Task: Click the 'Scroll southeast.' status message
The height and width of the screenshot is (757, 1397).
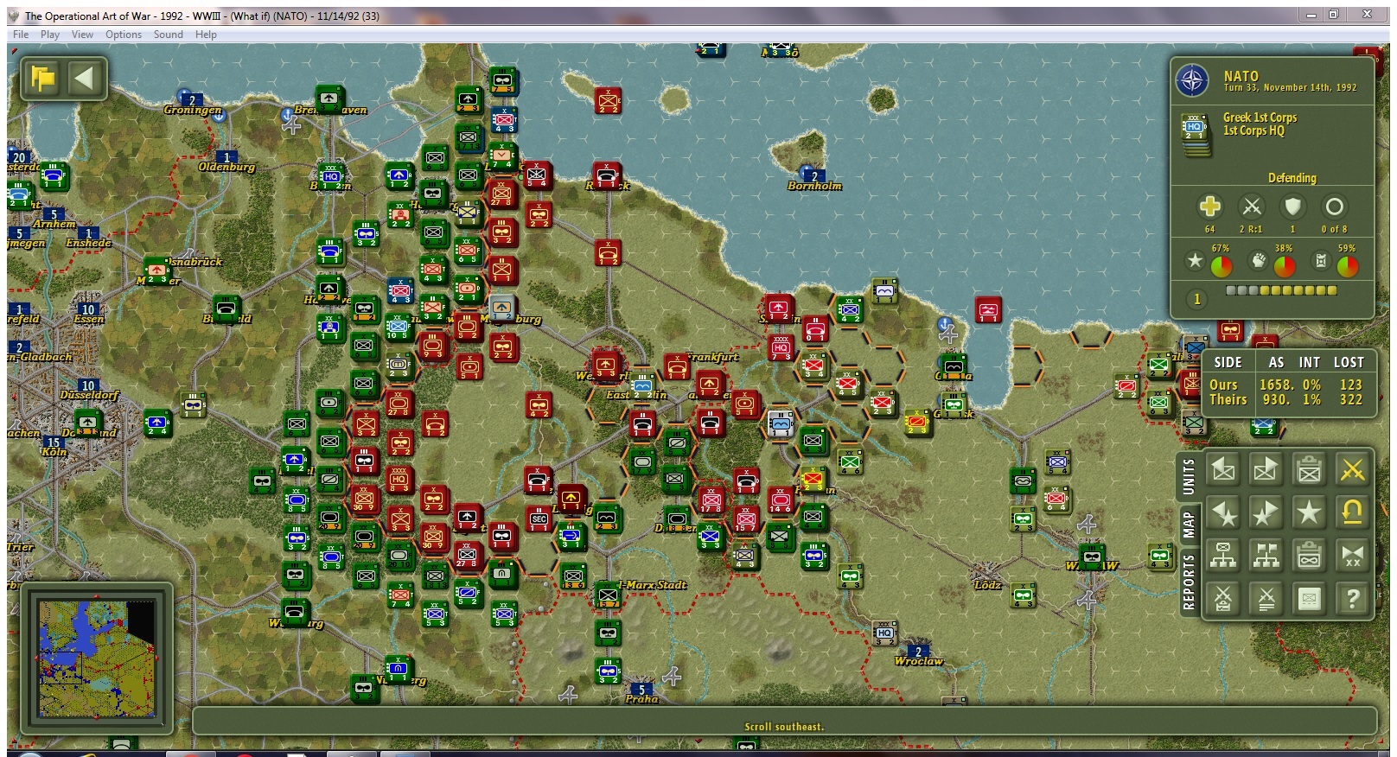Action: tap(784, 727)
